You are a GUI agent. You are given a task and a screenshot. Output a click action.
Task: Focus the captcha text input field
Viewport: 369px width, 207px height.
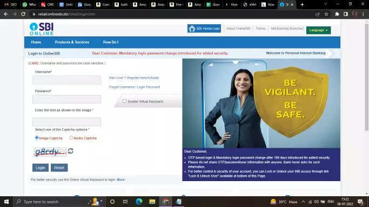point(66,122)
